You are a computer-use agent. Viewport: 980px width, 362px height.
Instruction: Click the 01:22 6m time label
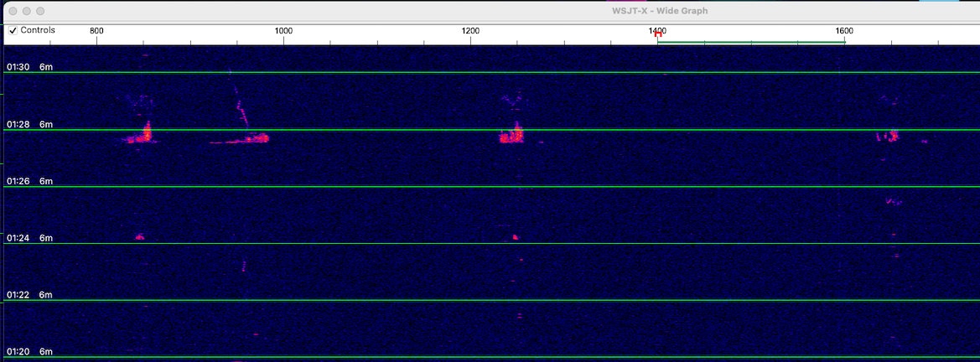click(29, 295)
